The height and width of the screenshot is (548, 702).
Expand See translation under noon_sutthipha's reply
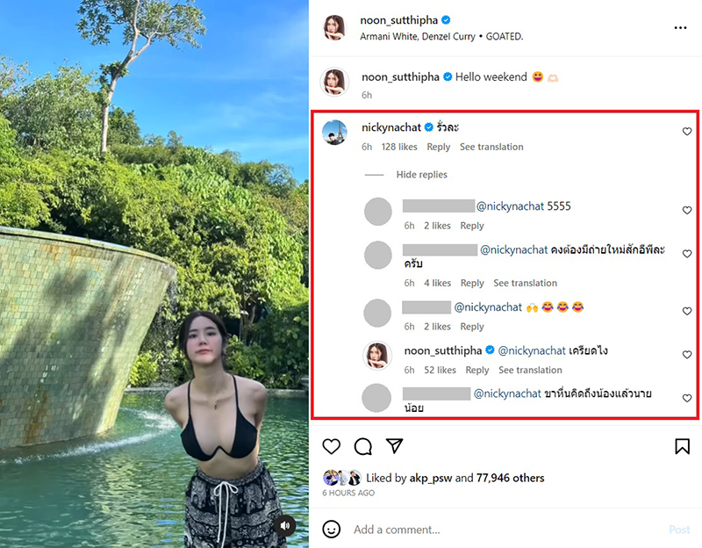point(530,370)
